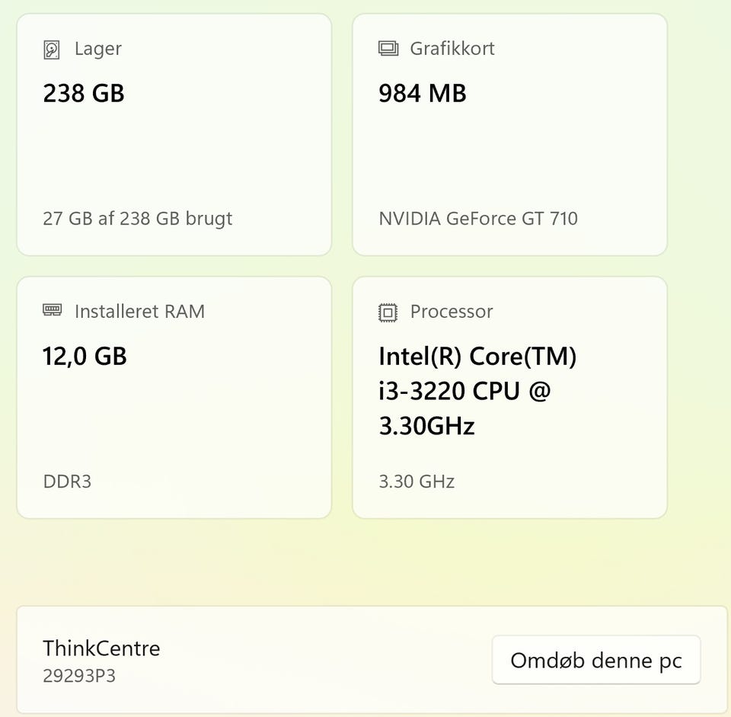Click the Installeret RAM memory icon
The image size is (731, 717).
pos(52,311)
